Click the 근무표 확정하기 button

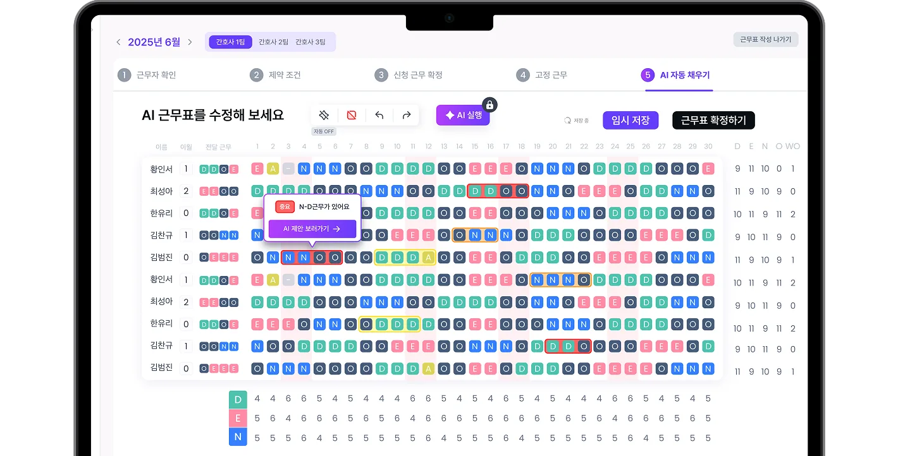point(713,121)
